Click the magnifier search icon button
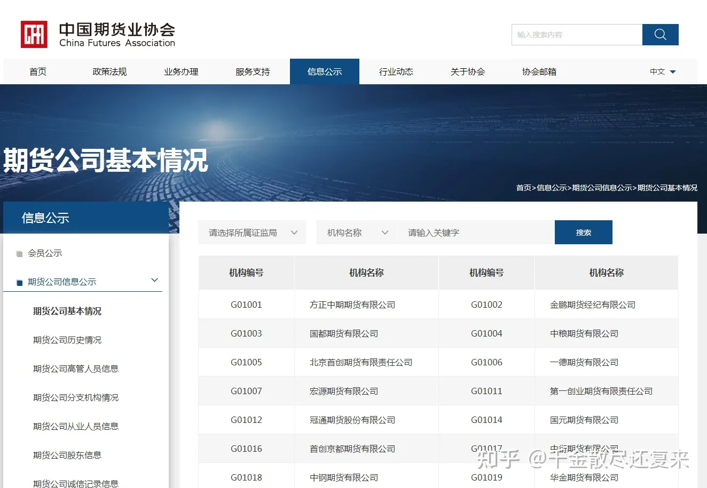 click(660, 35)
